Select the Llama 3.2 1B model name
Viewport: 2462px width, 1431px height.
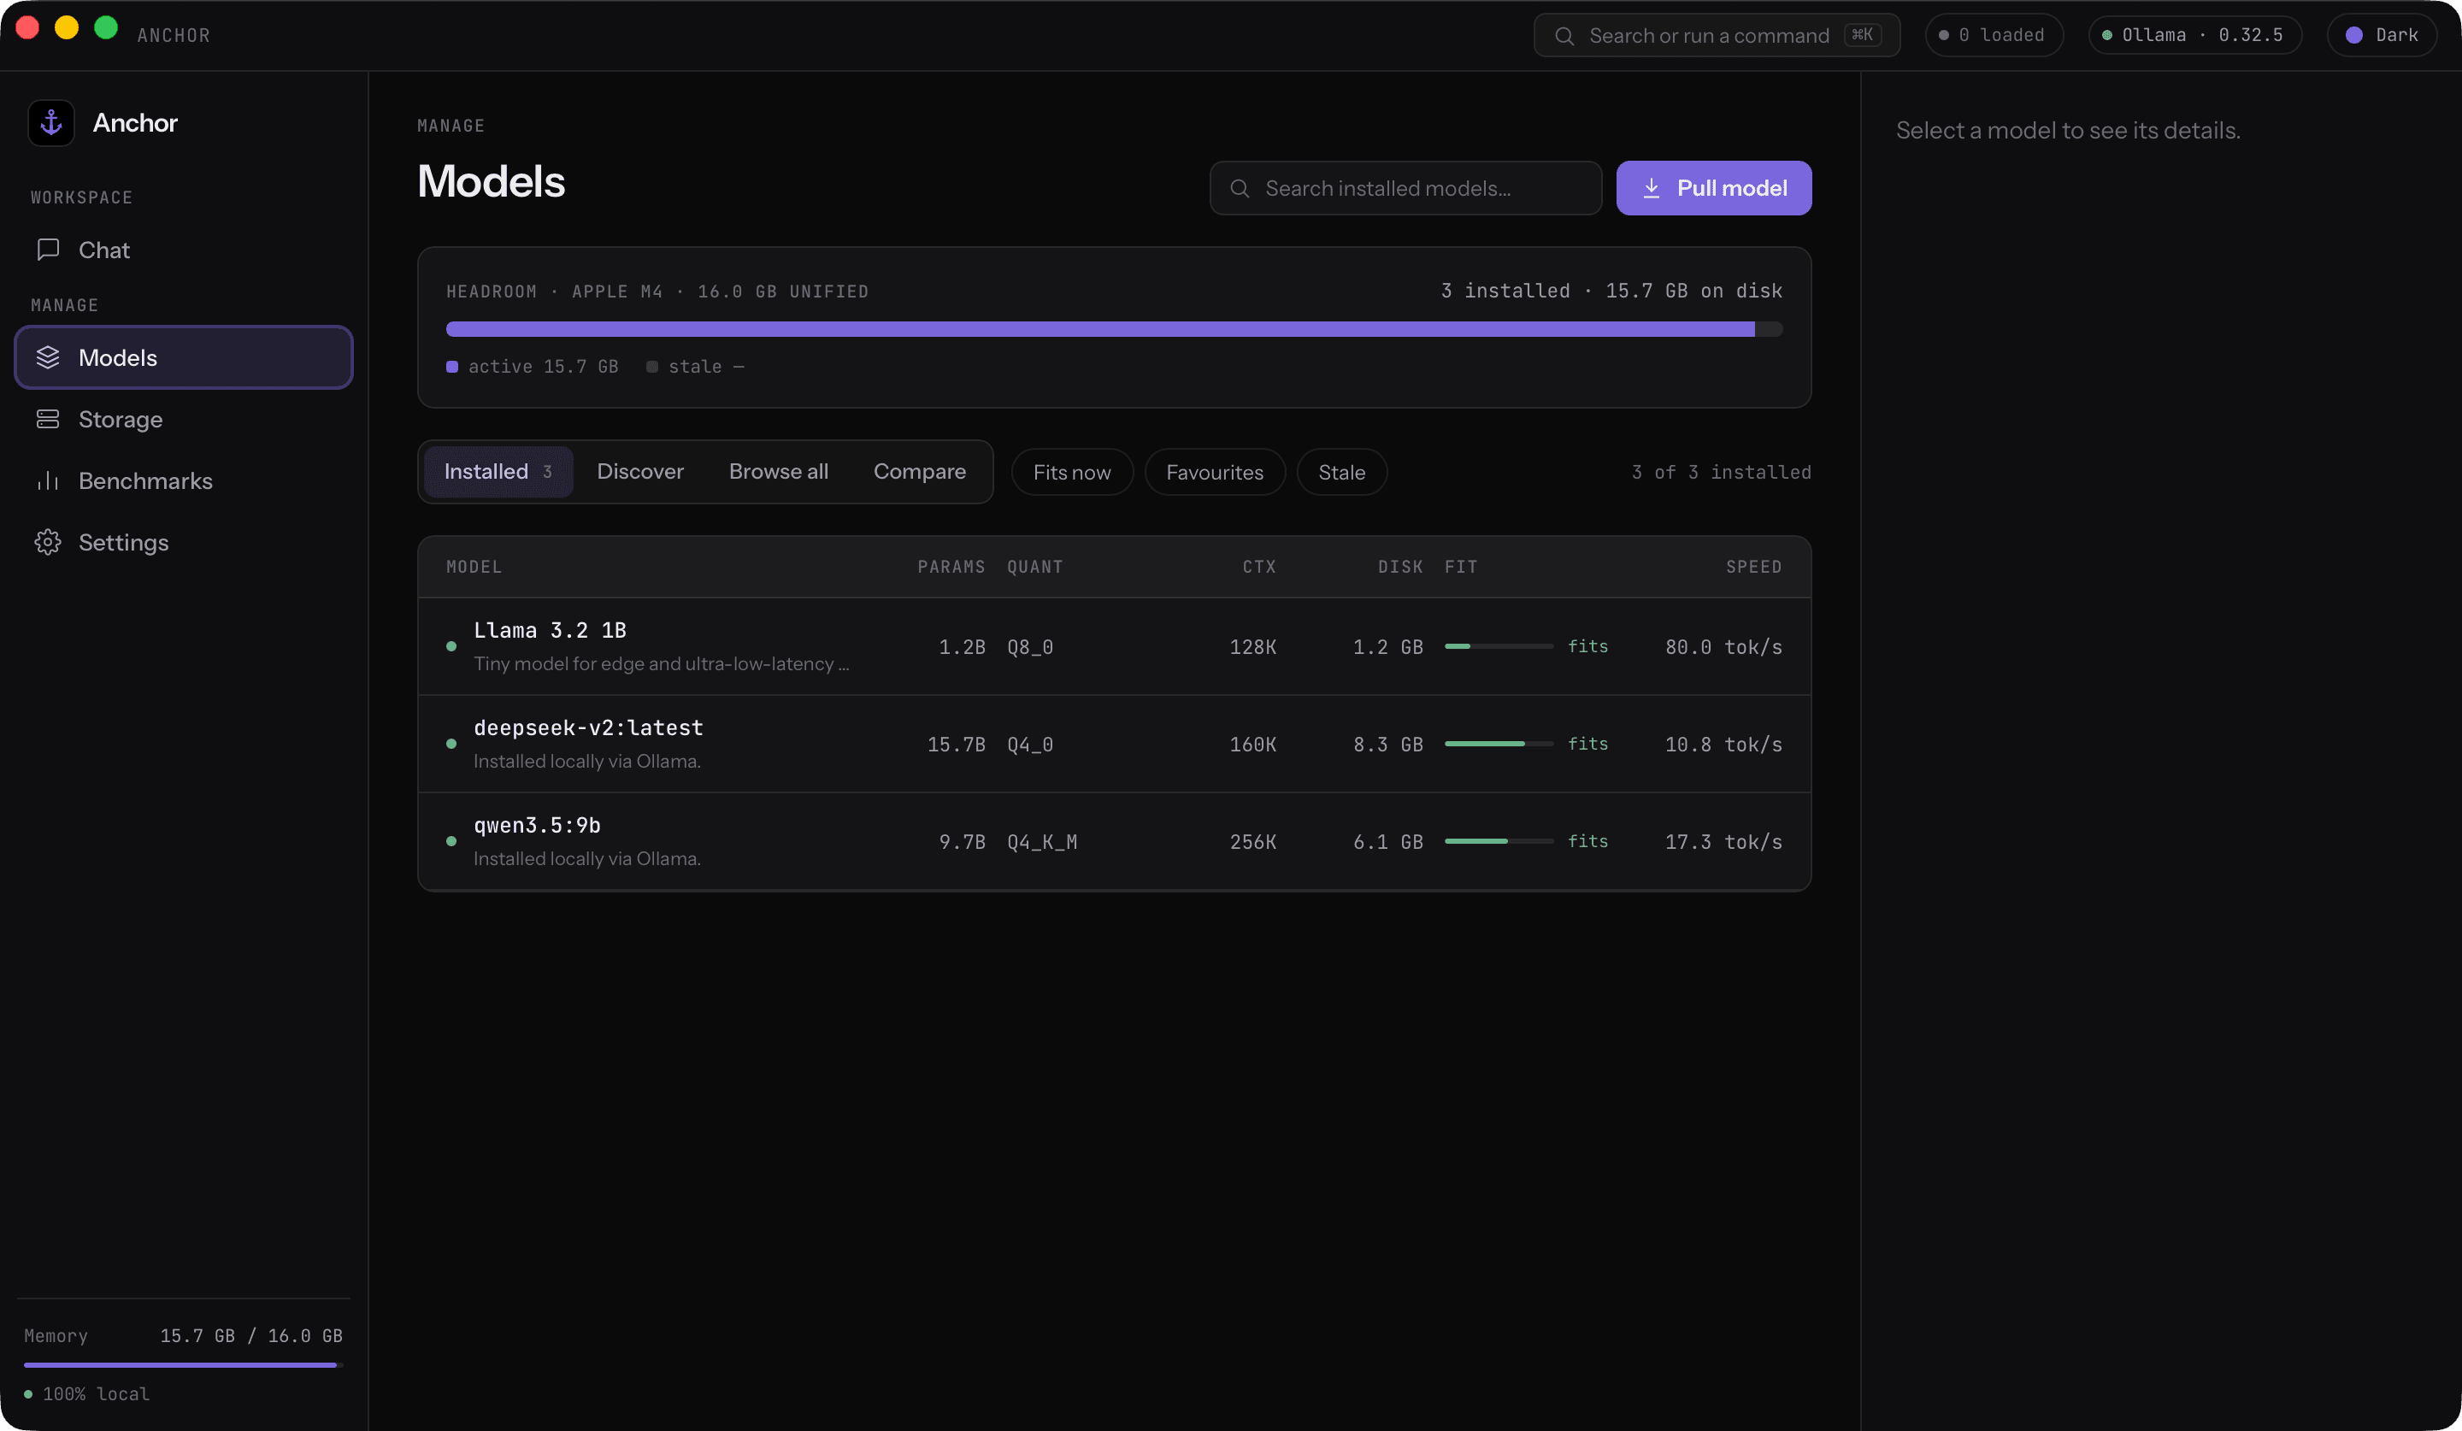550,631
